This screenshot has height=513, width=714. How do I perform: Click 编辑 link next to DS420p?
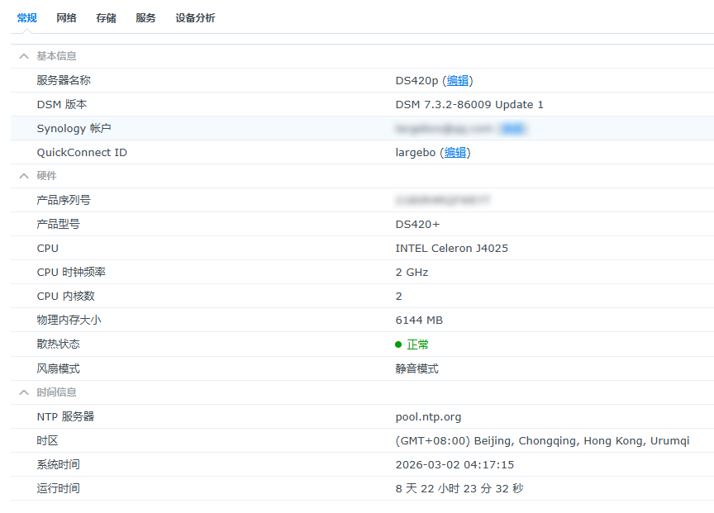coord(458,81)
